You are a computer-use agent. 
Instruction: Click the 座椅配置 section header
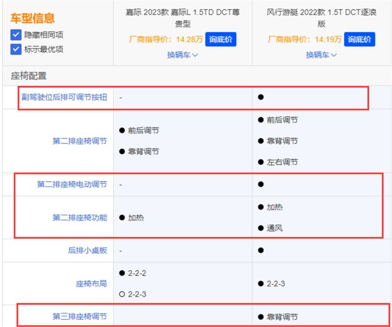pos(29,76)
